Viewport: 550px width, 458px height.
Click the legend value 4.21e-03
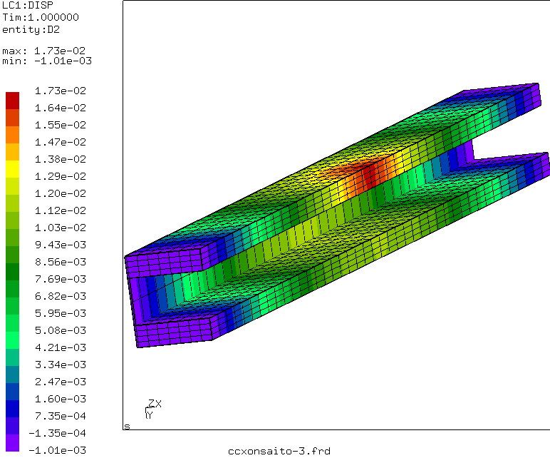[x=61, y=347]
